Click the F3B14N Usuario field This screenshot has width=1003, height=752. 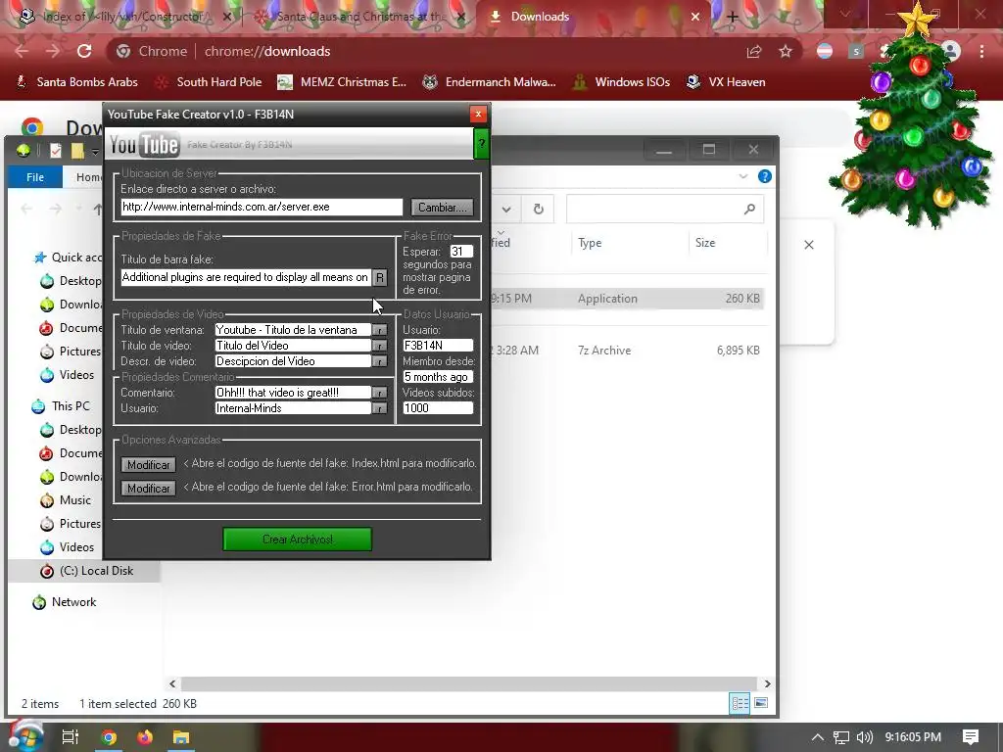point(438,346)
